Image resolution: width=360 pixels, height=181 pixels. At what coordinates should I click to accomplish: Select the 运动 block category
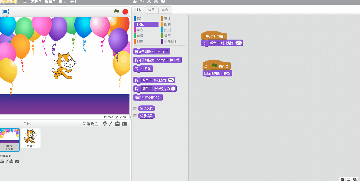[x=146, y=19]
